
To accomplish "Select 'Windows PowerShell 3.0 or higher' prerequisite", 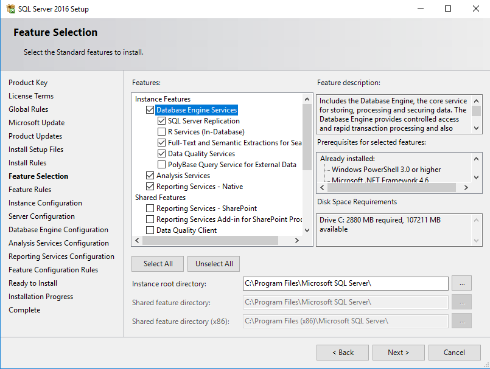I will click(387, 170).
